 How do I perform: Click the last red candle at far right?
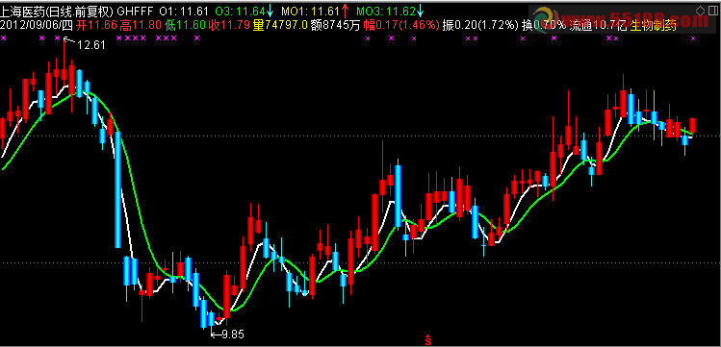click(692, 126)
